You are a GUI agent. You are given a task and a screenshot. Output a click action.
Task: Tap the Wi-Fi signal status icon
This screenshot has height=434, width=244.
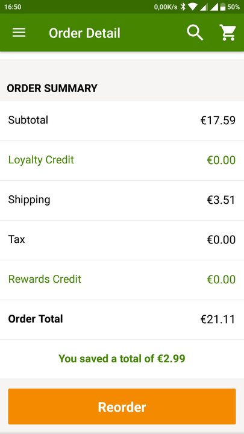pos(193,7)
